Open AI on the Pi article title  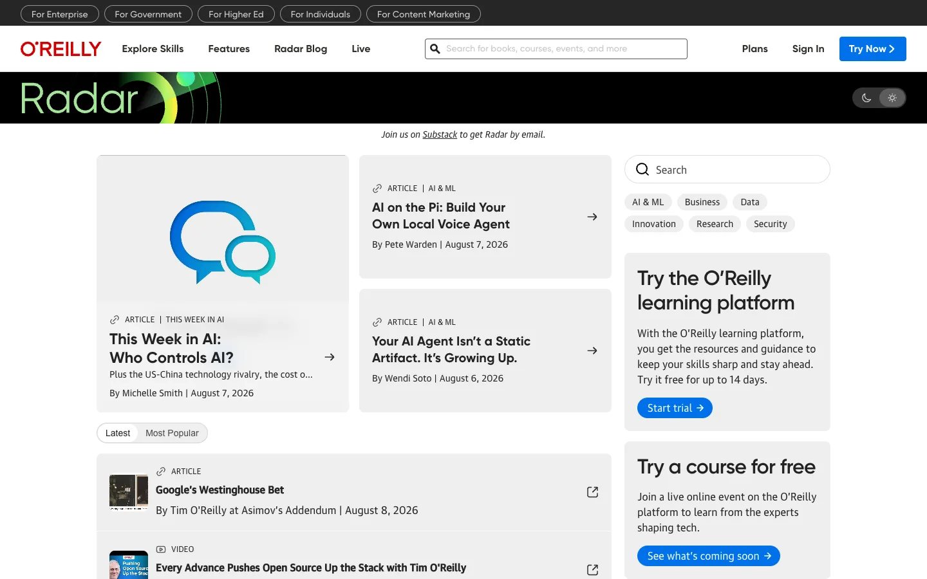(441, 216)
